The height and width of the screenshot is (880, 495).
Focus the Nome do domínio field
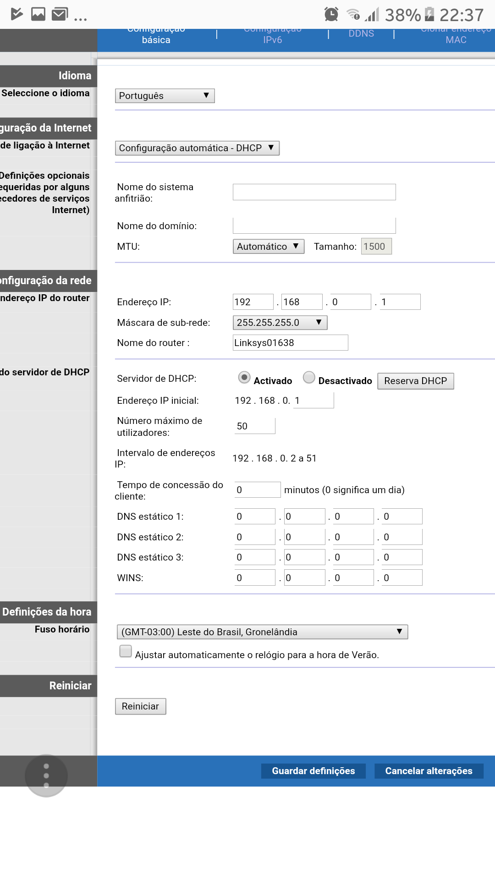tap(314, 226)
